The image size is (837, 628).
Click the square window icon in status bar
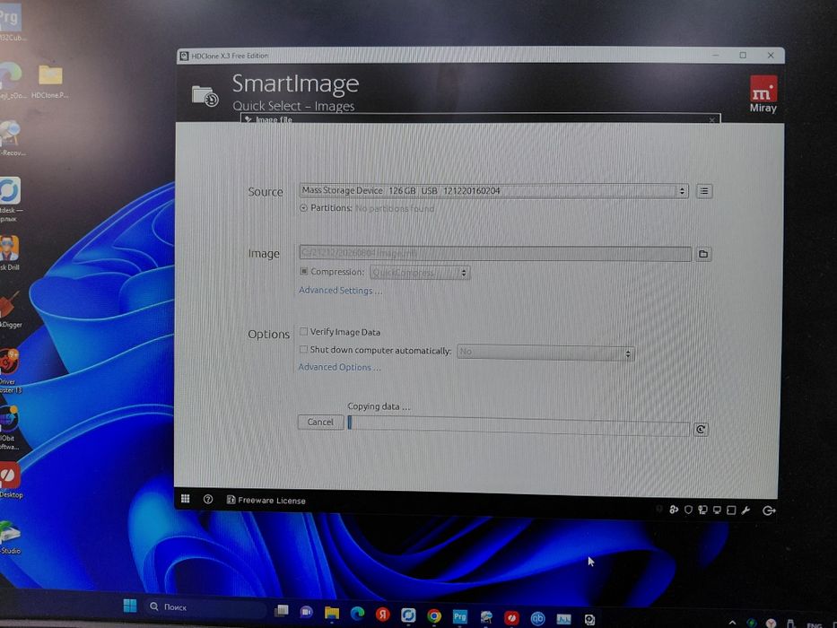pyautogui.click(x=731, y=510)
